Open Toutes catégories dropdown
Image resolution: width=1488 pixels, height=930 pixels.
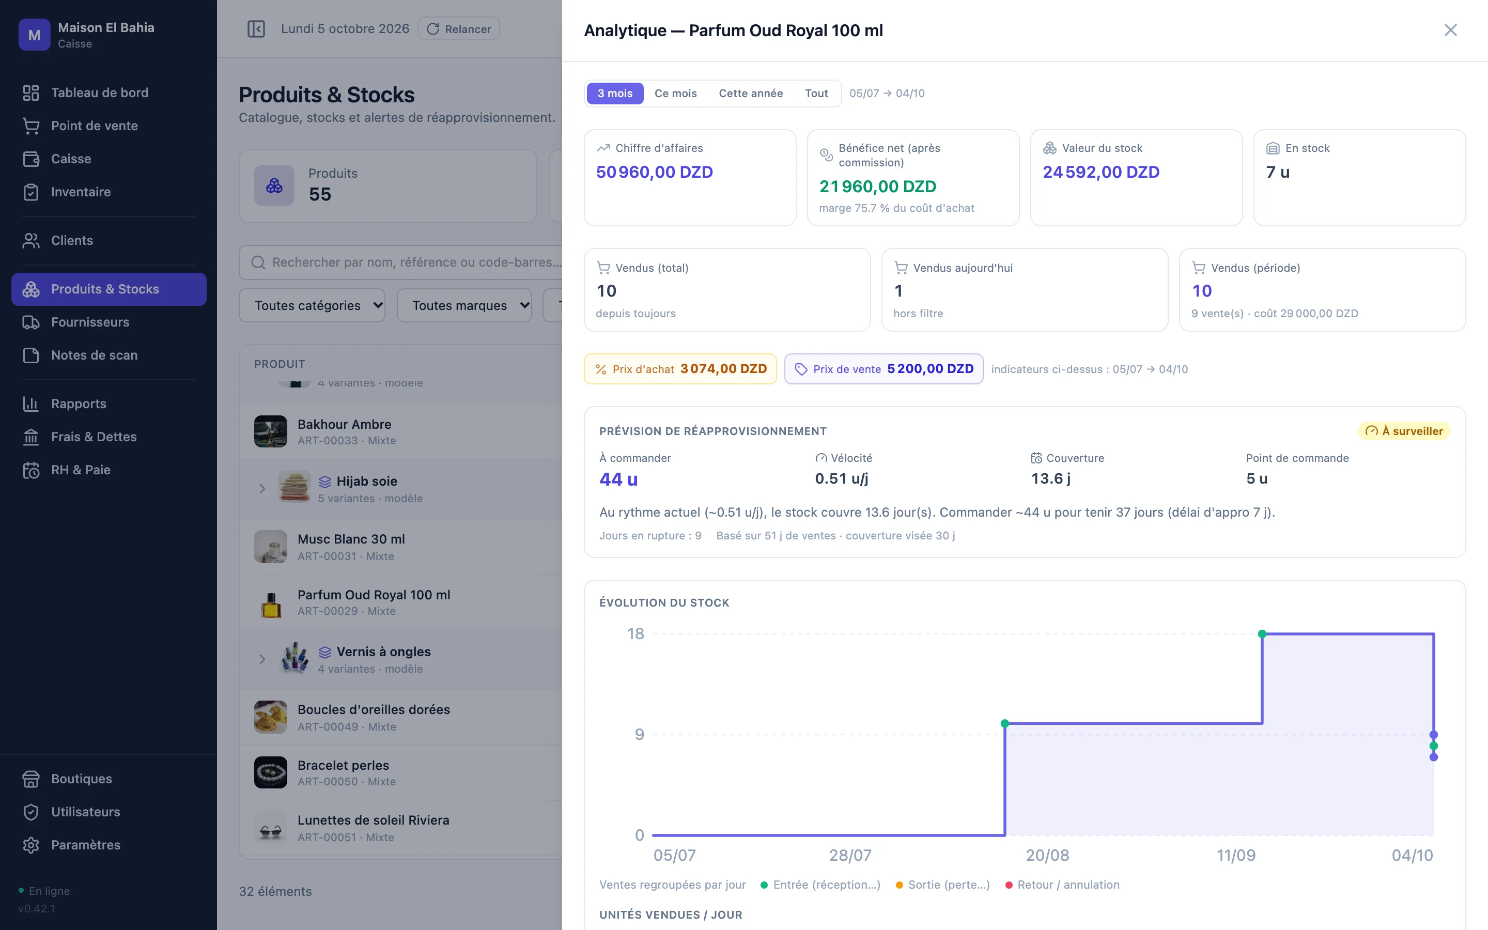313,306
